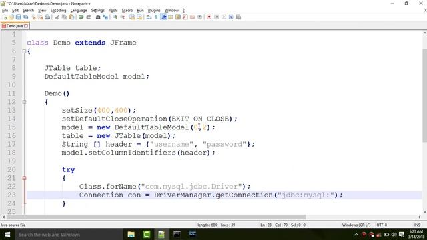The height and width of the screenshot is (240, 427).
Task: Open the Language menu
Action: point(79,11)
